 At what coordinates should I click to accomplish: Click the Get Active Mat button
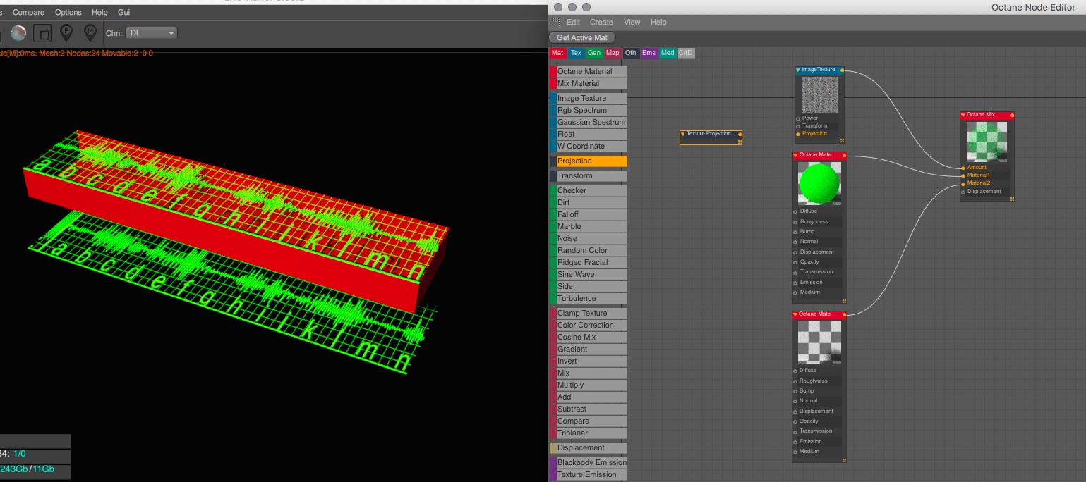(582, 38)
